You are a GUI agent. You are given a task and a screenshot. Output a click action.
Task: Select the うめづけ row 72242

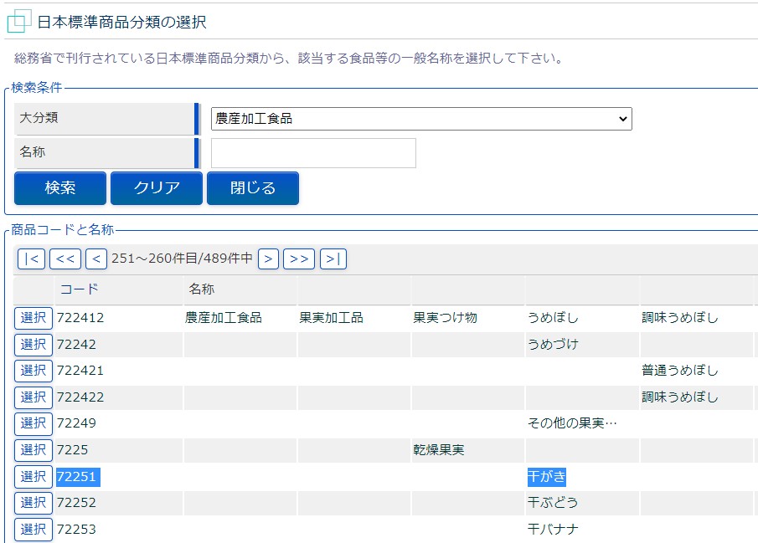point(34,345)
